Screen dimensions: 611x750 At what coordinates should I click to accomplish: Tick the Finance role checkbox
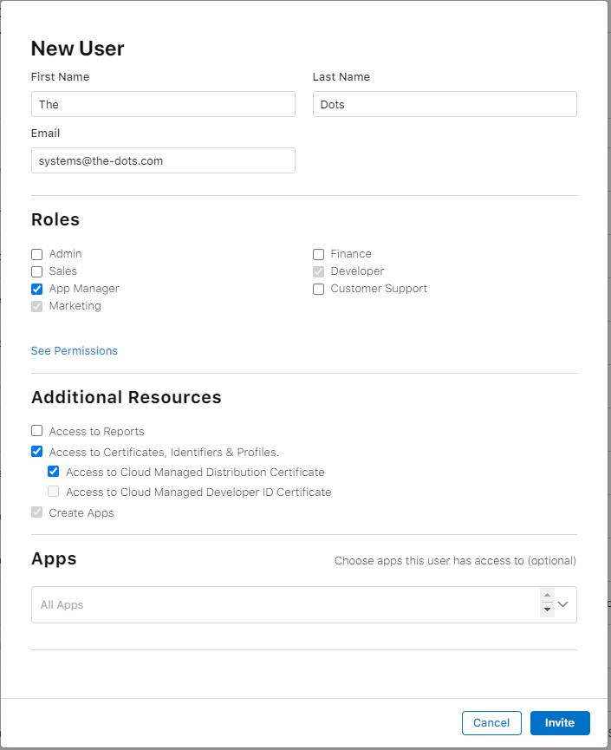[x=318, y=254]
